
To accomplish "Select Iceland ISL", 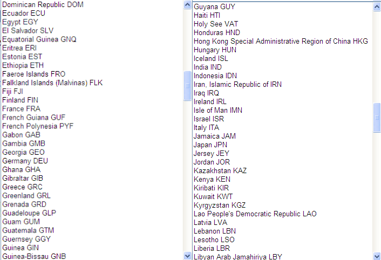I will pos(210,58).
